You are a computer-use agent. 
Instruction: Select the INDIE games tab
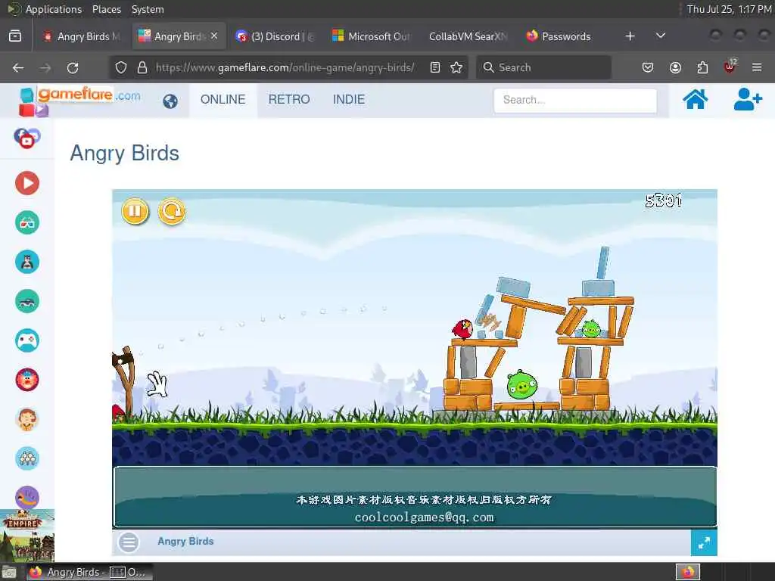pos(348,99)
